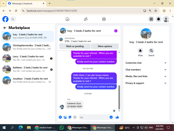Open the emoji picker smiley
Screen dimensions: 174x131
tap(111, 117)
